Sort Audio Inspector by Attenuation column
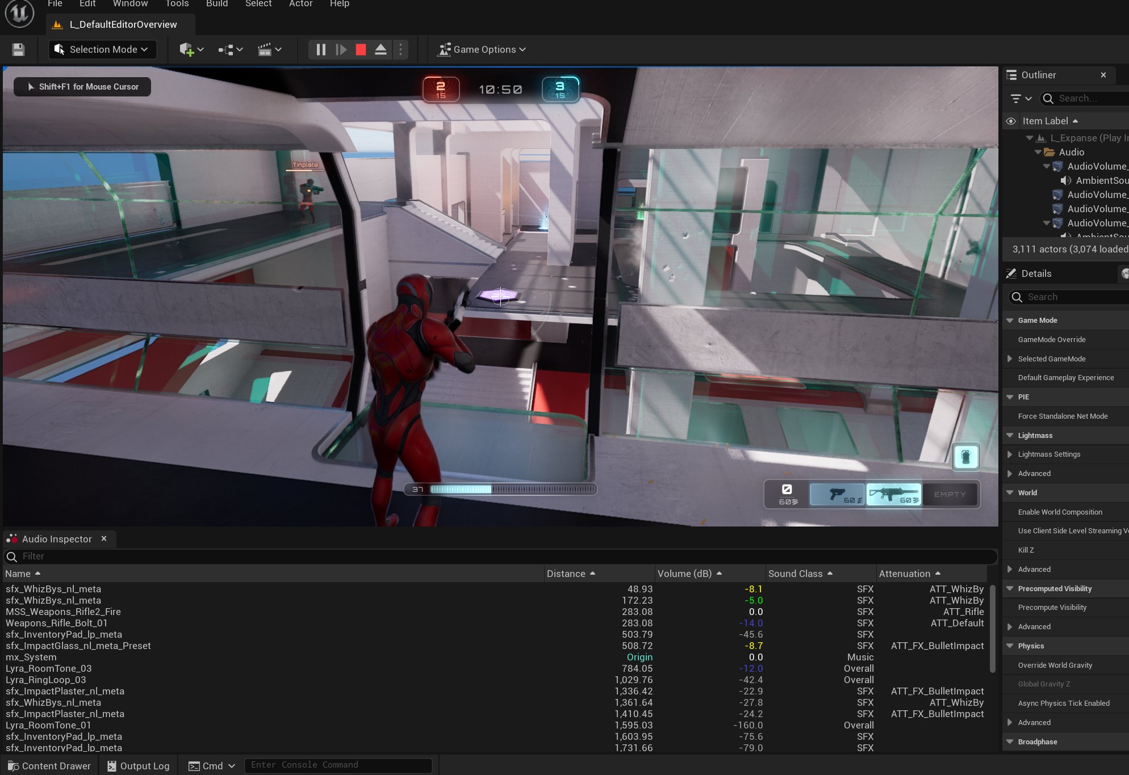 [x=931, y=574]
